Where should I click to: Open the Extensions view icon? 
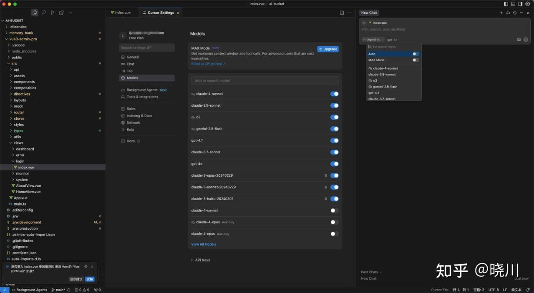61,13
